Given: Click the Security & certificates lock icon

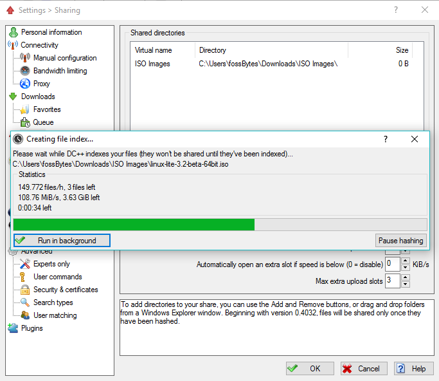Looking at the screenshot, I should [25, 290].
